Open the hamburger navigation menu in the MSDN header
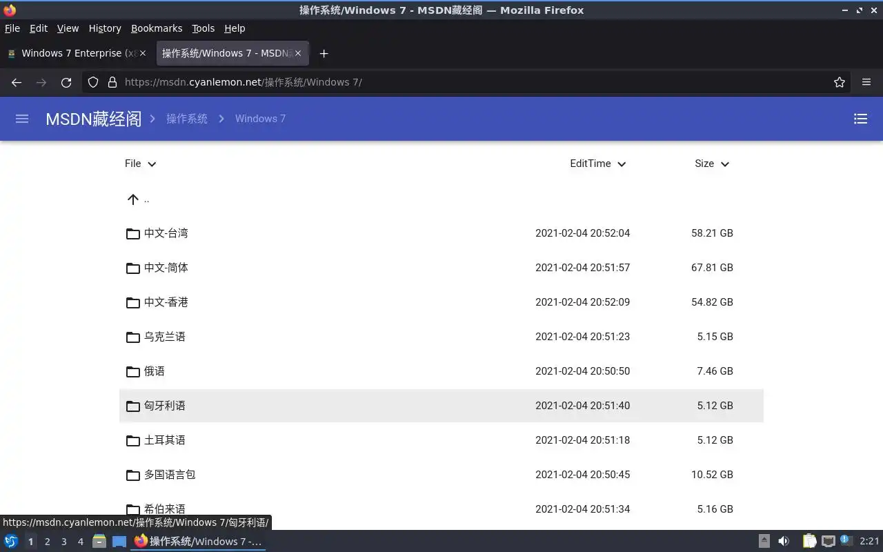The width and height of the screenshot is (883, 552). pos(22,119)
